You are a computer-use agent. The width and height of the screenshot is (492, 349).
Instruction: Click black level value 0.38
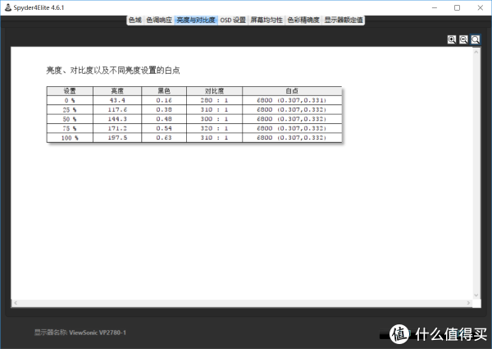pos(164,110)
